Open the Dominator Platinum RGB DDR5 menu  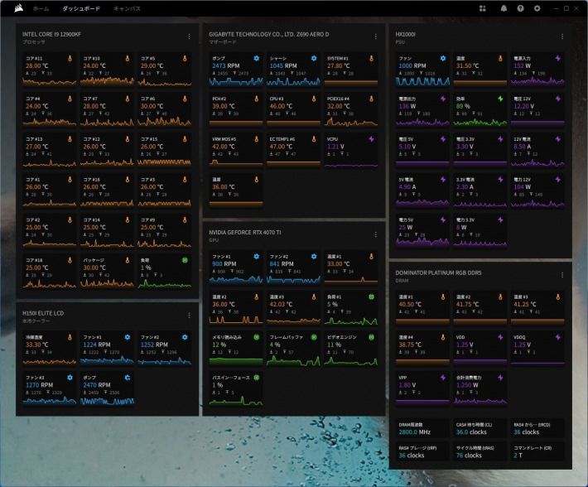562,275
